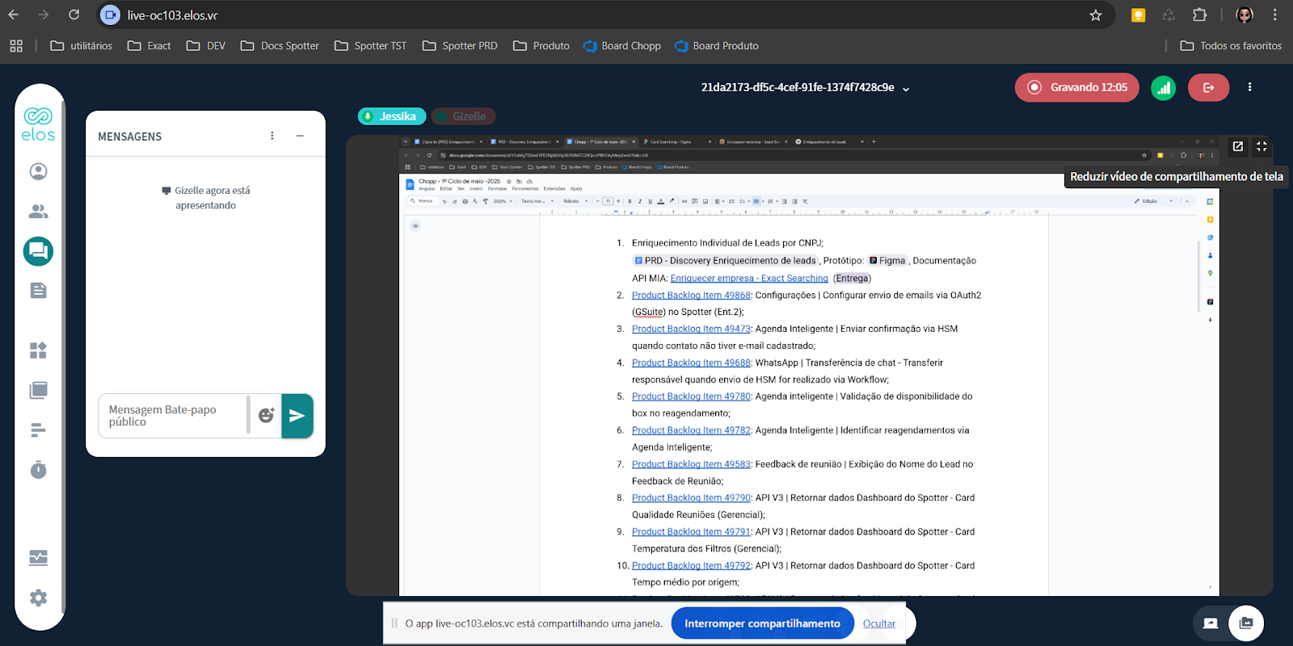Viewport: 1293px width, 646px height.
Task: Open the DEV bookmarks folder
Action: [206, 46]
